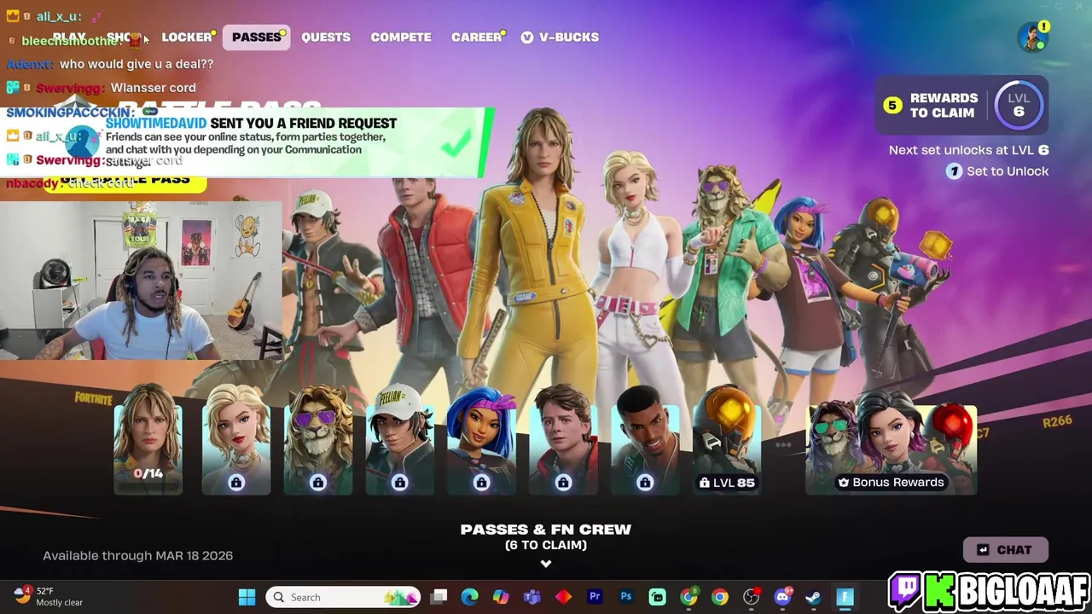Open the CAREER tab
Image resolution: width=1092 pixels, height=614 pixels.
click(x=477, y=38)
